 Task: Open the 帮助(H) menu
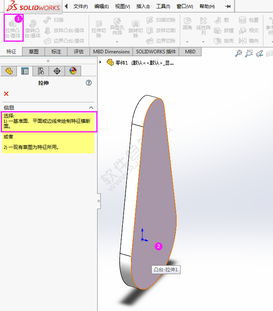(x=207, y=6)
